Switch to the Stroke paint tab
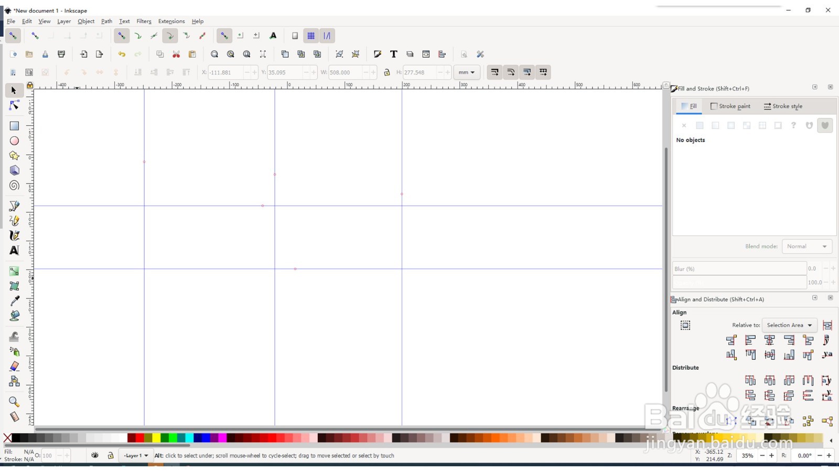This screenshot has height=472, width=839. coord(730,106)
